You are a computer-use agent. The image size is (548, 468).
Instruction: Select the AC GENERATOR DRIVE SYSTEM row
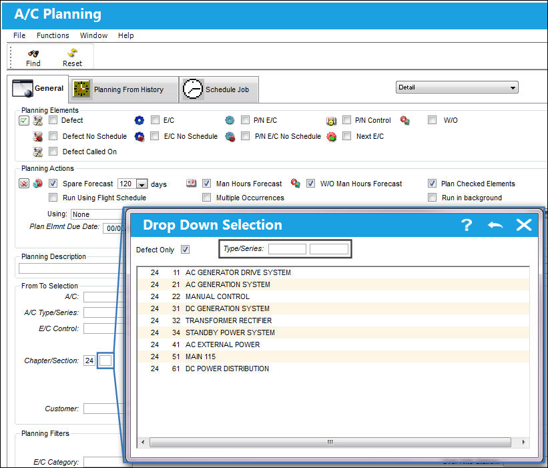coord(333,272)
